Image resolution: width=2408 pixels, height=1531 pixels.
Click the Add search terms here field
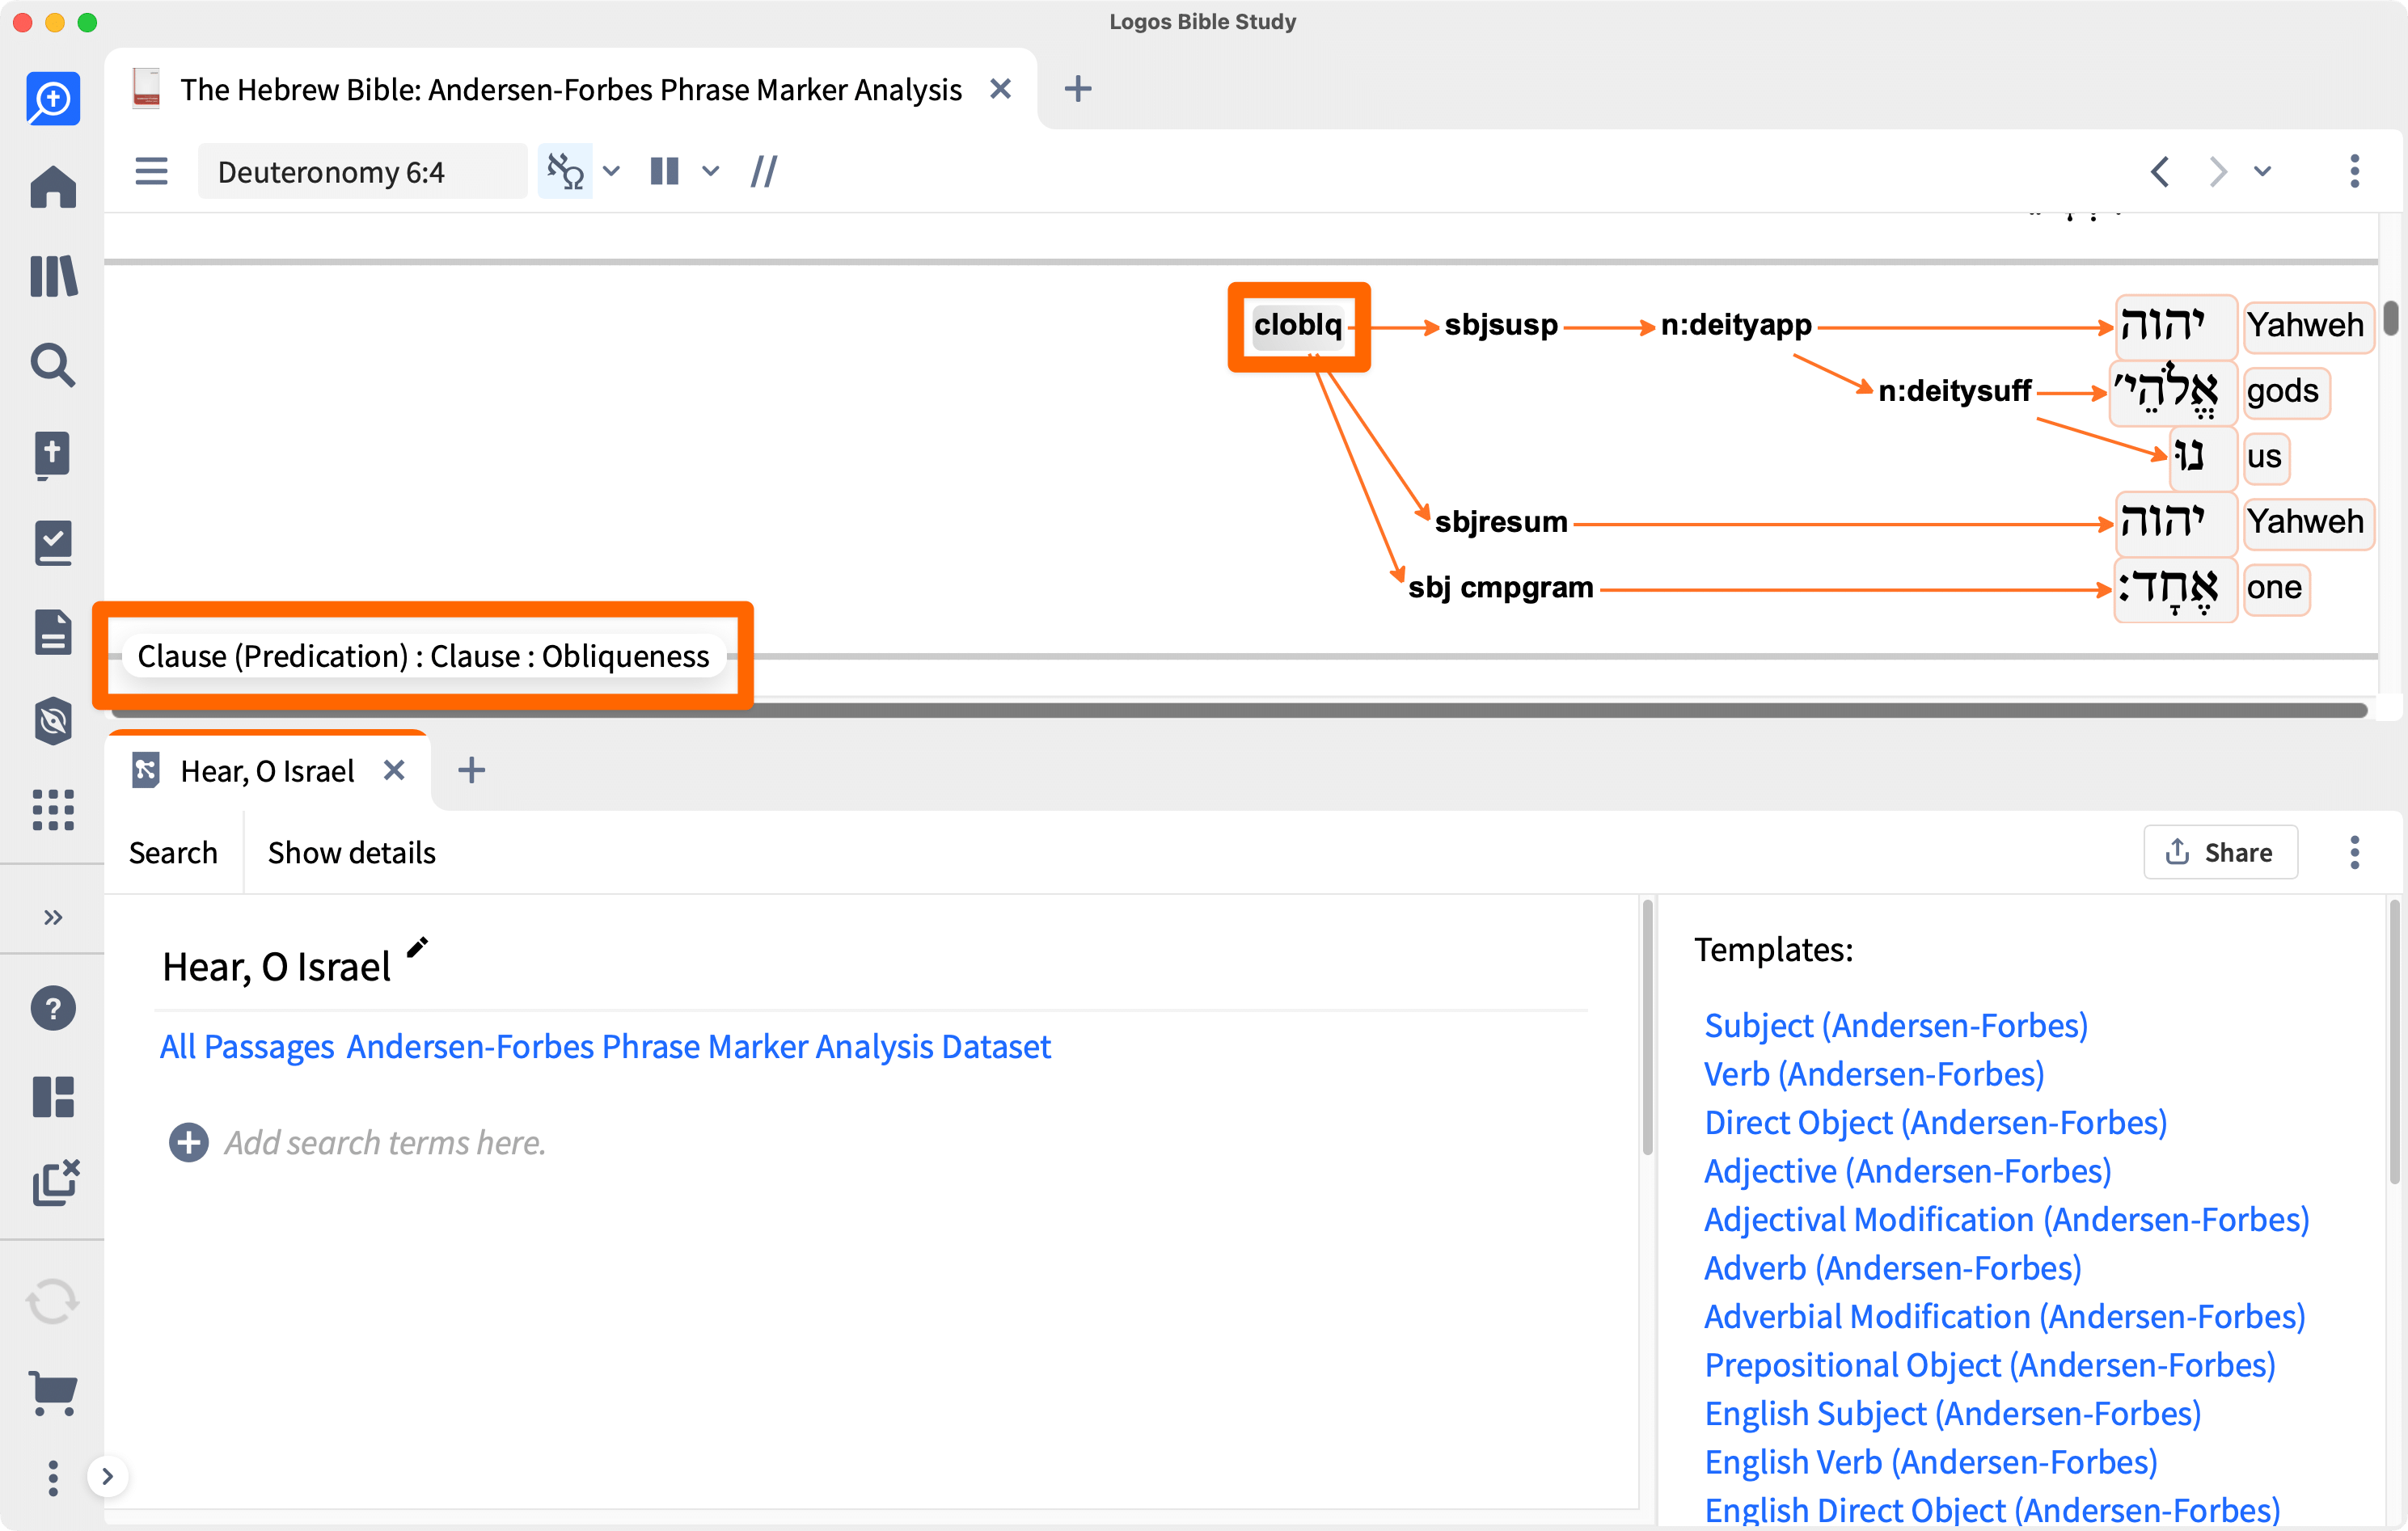[x=385, y=1142]
